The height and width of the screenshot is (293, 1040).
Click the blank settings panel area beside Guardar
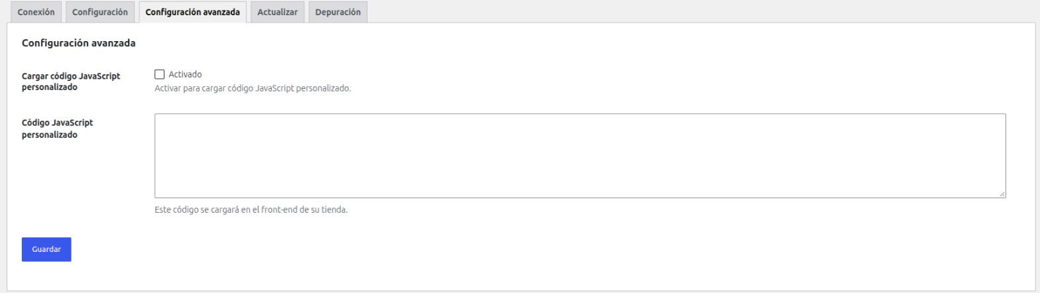point(531,249)
